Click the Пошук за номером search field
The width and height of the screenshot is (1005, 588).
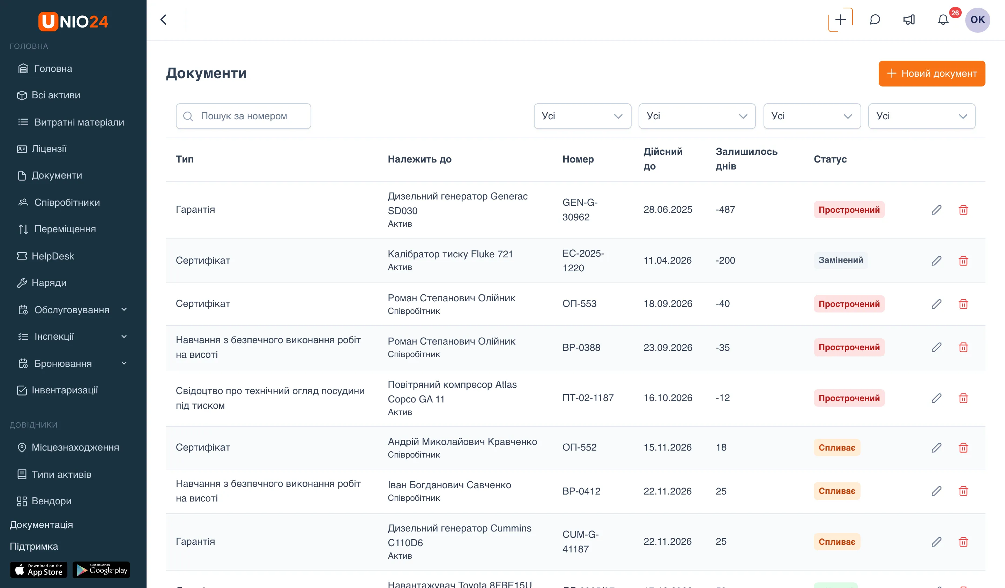(243, 116)
